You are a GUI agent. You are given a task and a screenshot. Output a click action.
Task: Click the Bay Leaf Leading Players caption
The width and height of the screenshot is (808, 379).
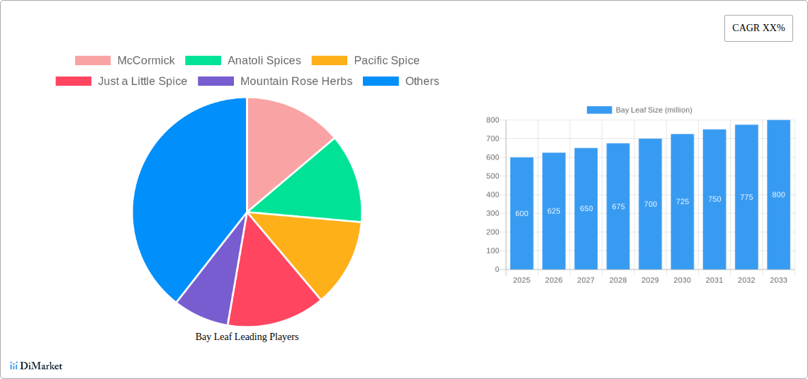pyautogui.click(x=247, y=337)
